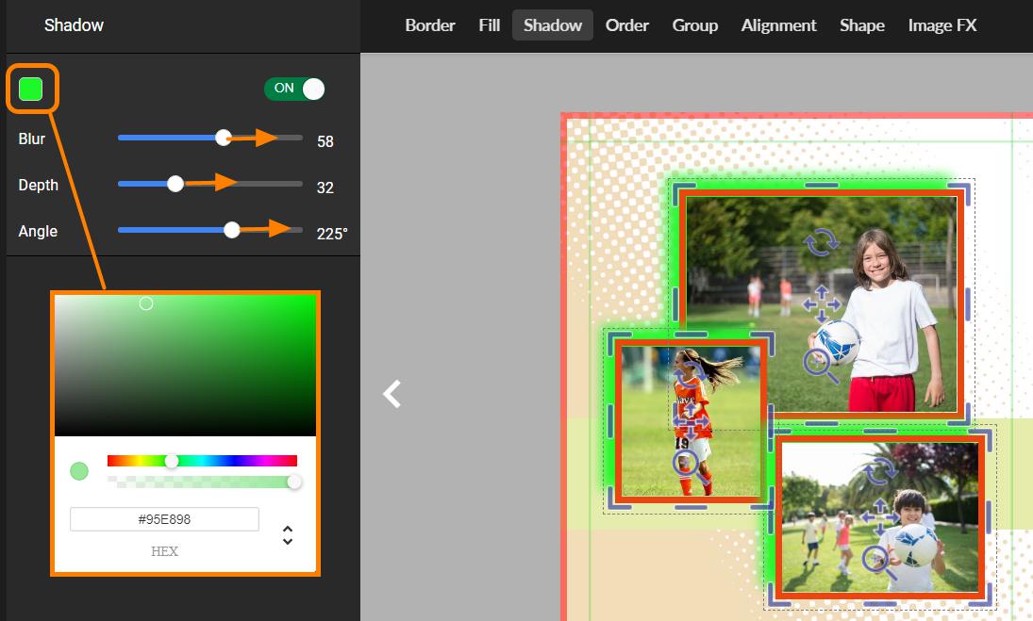1033x621 pixels.
Task: Click the rainbow hue slider handle
Action: 172,461
